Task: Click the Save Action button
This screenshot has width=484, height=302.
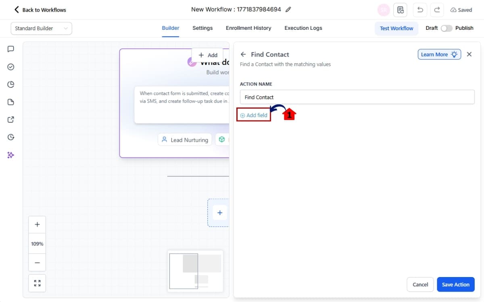Action: click(x=455, y=284)
